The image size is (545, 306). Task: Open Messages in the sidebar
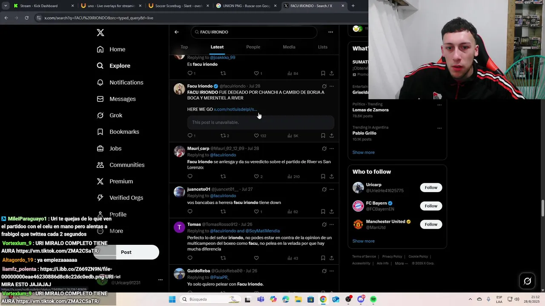[116, 99]
